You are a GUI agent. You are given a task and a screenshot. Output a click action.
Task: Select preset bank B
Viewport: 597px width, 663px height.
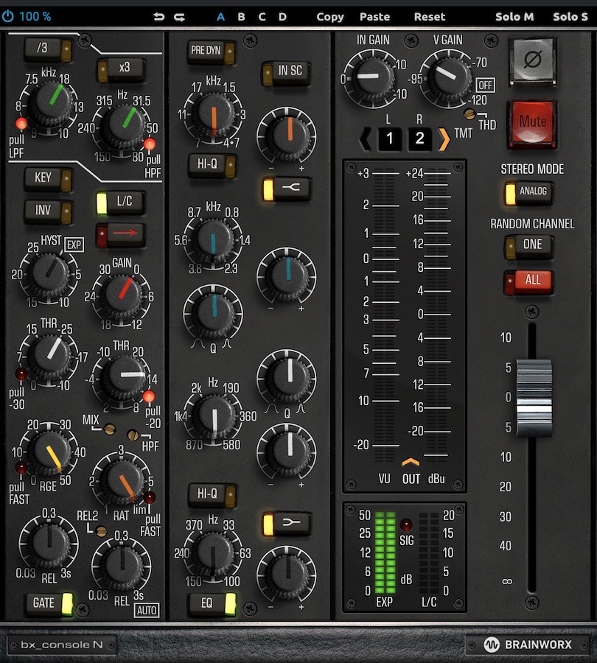pyautogui.click(x=241, y=16)
